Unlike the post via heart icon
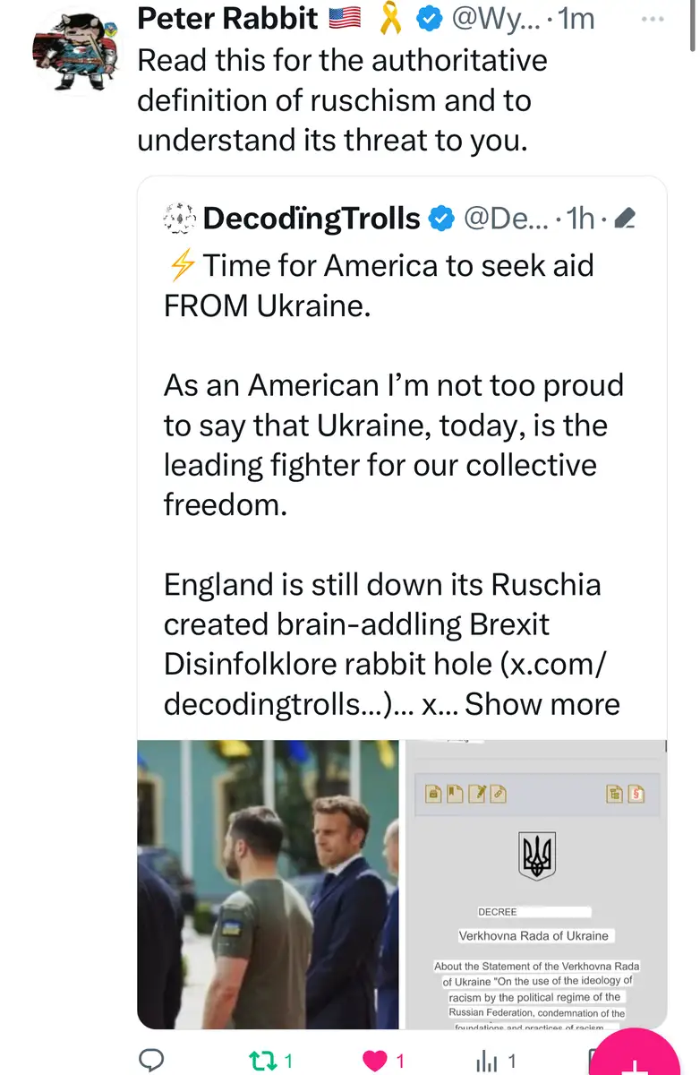This screenshot has width=700, height=1075. coord(374,1061)
